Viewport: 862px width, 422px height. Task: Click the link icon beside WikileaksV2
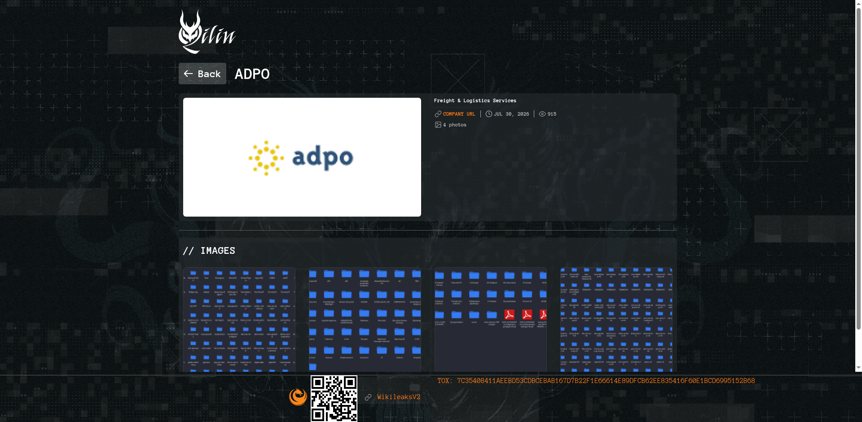click(x=368, y=397)
